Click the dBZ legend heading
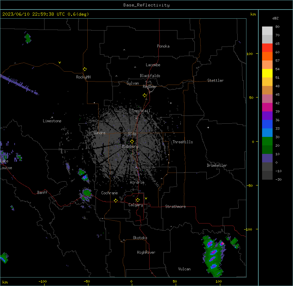This screenshot has width=293, height=286. tap(275, 18)
